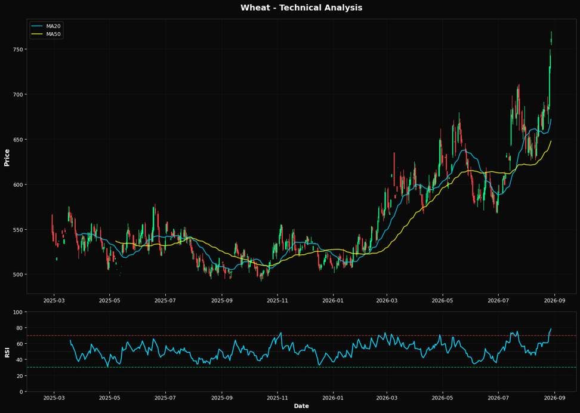
Task: Click the MA50 legend label
Action: [x=53, y=35]
